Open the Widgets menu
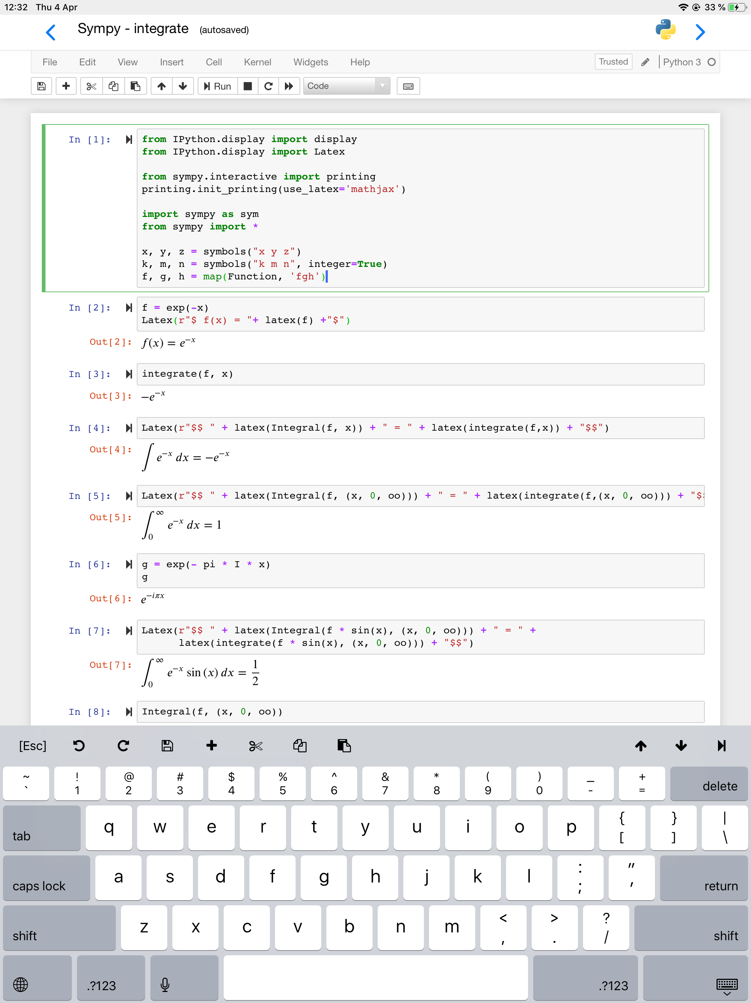The height and width of the screenshot is (1003, 751). (310, 62)
